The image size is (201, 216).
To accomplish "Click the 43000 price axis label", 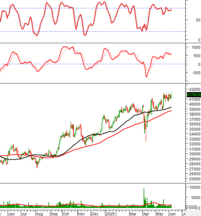I will [193, 89].
